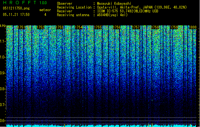Click the 0.9 frequency axis label
200x127 pixels.
click(3, 73)
